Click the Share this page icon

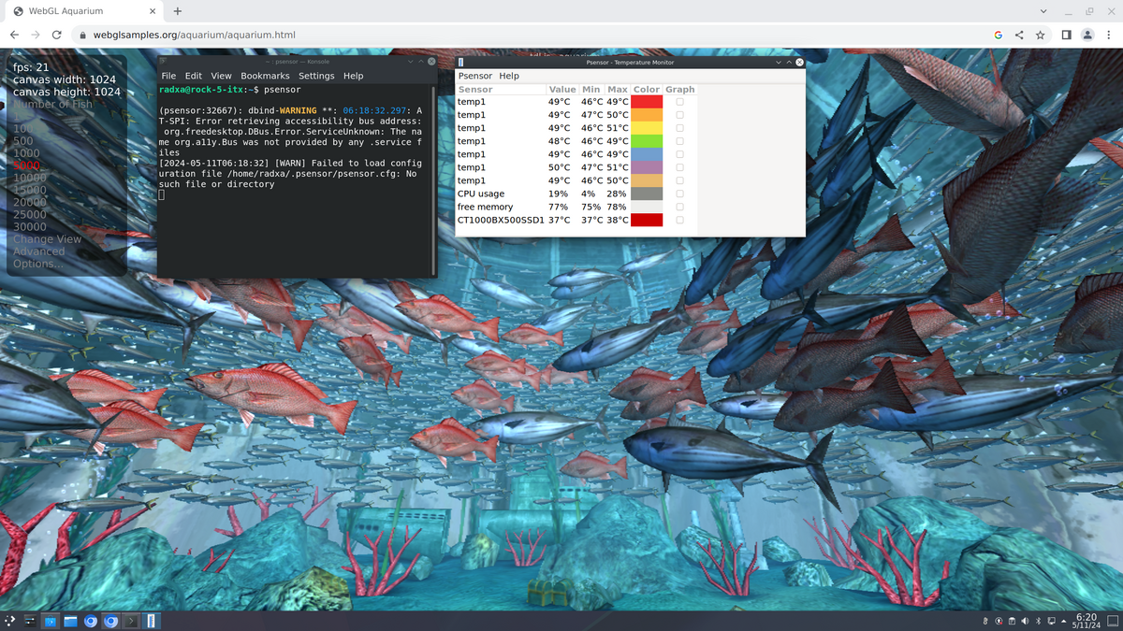pos(1019,35)
